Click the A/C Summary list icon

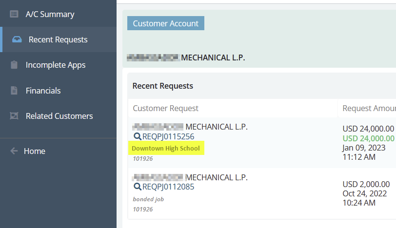click(14, 14)
